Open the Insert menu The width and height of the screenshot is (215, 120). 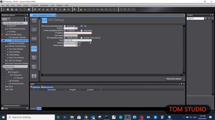coord(19,5)
